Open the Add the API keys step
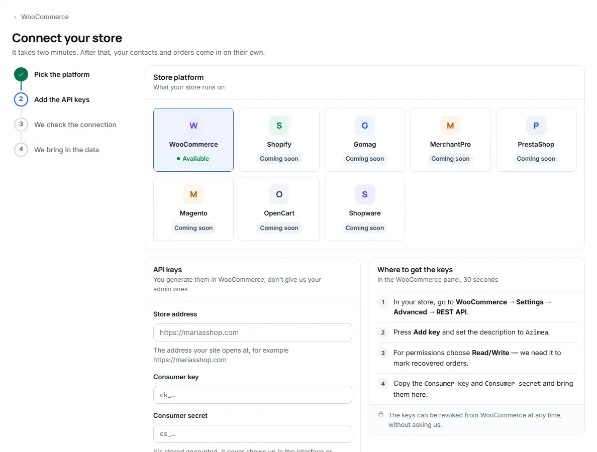Viewport: 597px width, 452px height. 62,99
